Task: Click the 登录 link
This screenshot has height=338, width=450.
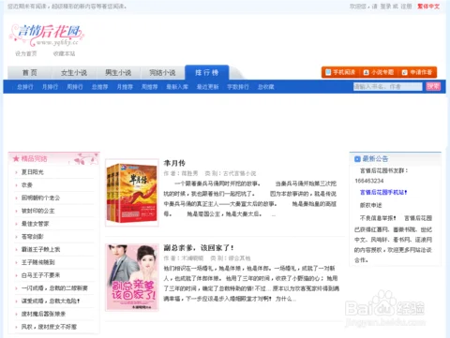Action: point(385,7)
